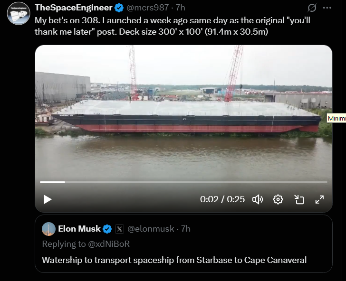Toggle picture-in-picture mode

tap(299, 199)
